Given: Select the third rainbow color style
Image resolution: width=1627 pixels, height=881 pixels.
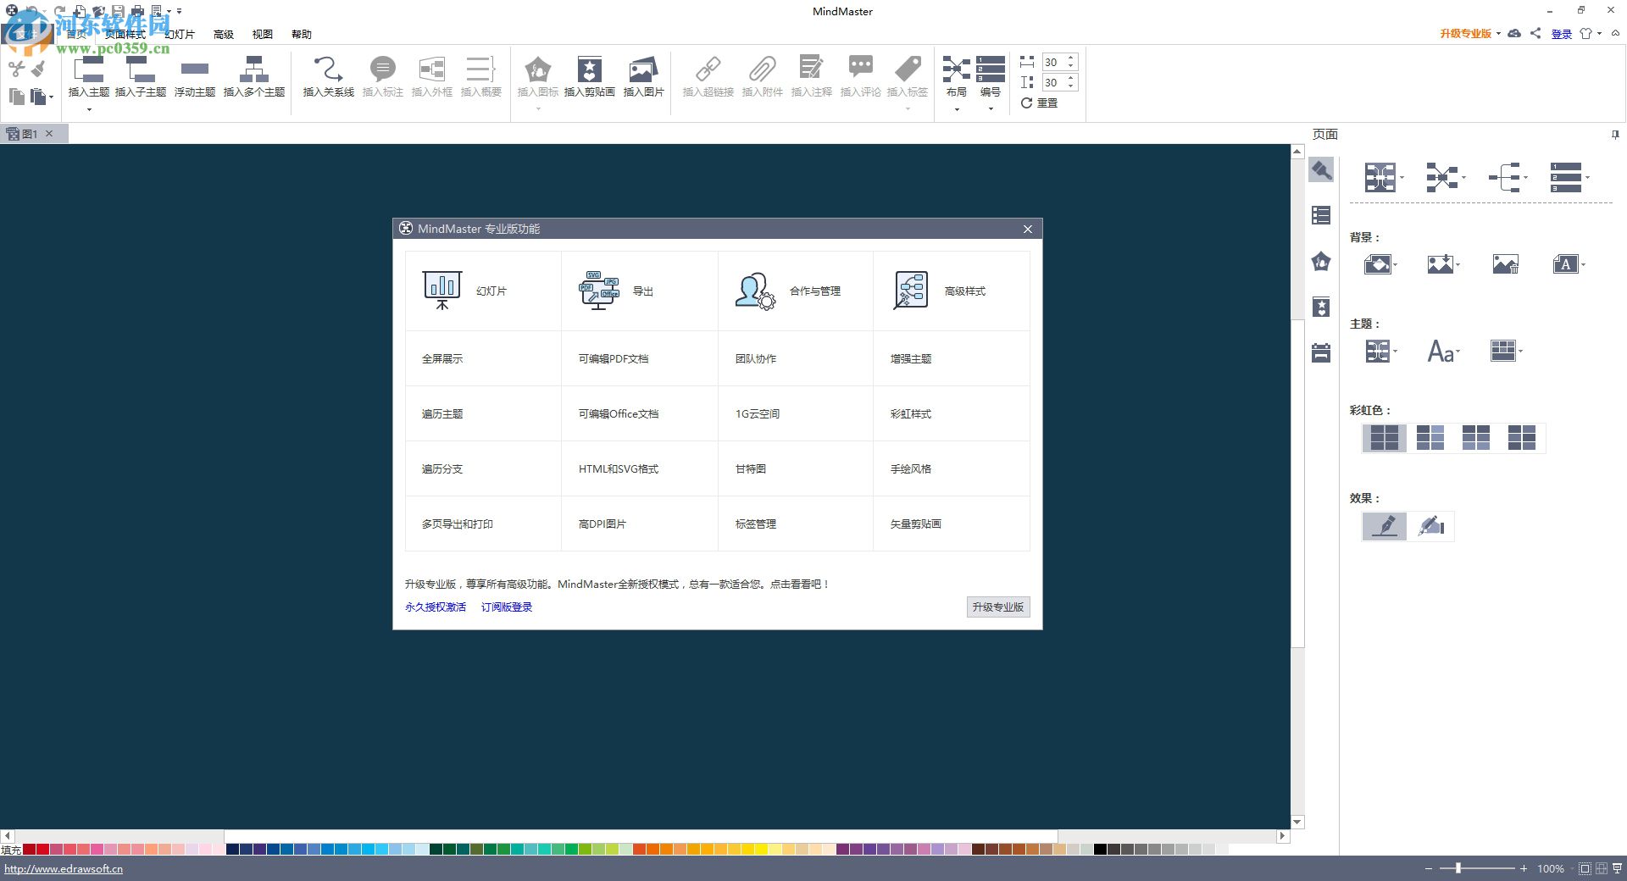Looking at the screenshot, I should pos(1476,438).
